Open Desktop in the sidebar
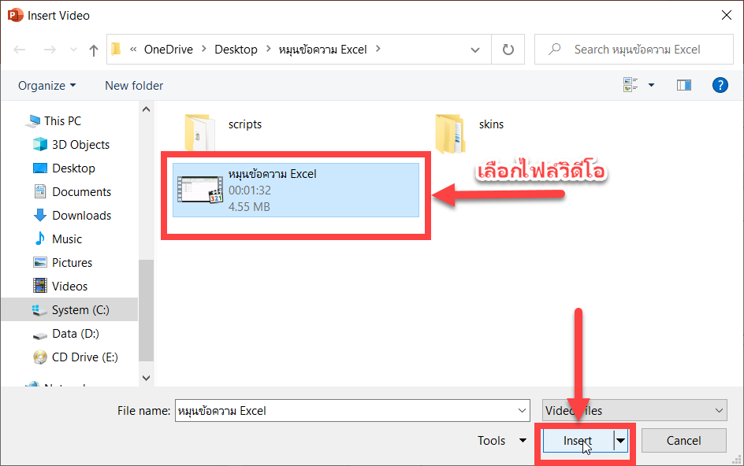Screen dimensions: 744x466 (x=73, y=168)
